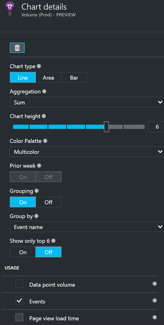
Task: Expand the Aggregation Sum dropdown
Action: pos(87,102)
